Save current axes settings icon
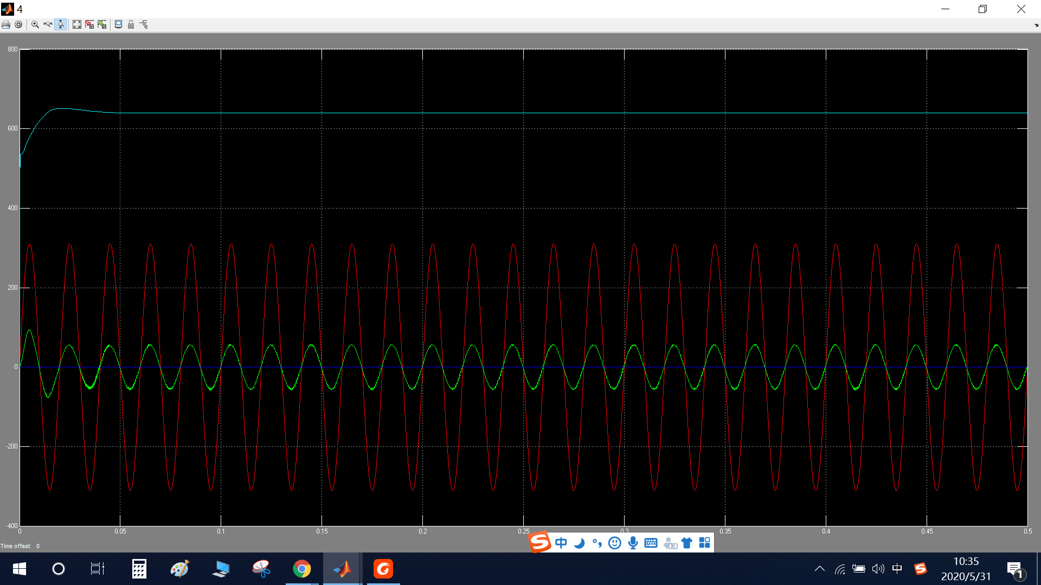The width and height of the screenshot is (1041, 585). tap(89, 25)
